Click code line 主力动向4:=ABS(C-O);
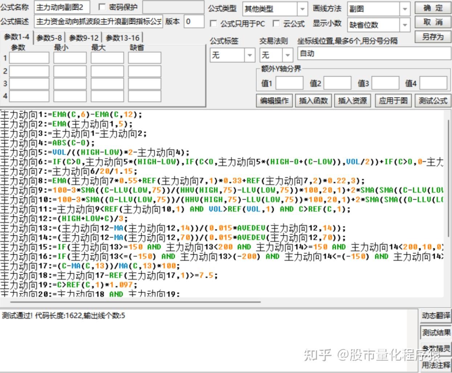 pyautogui.click(x=47, y=143)
